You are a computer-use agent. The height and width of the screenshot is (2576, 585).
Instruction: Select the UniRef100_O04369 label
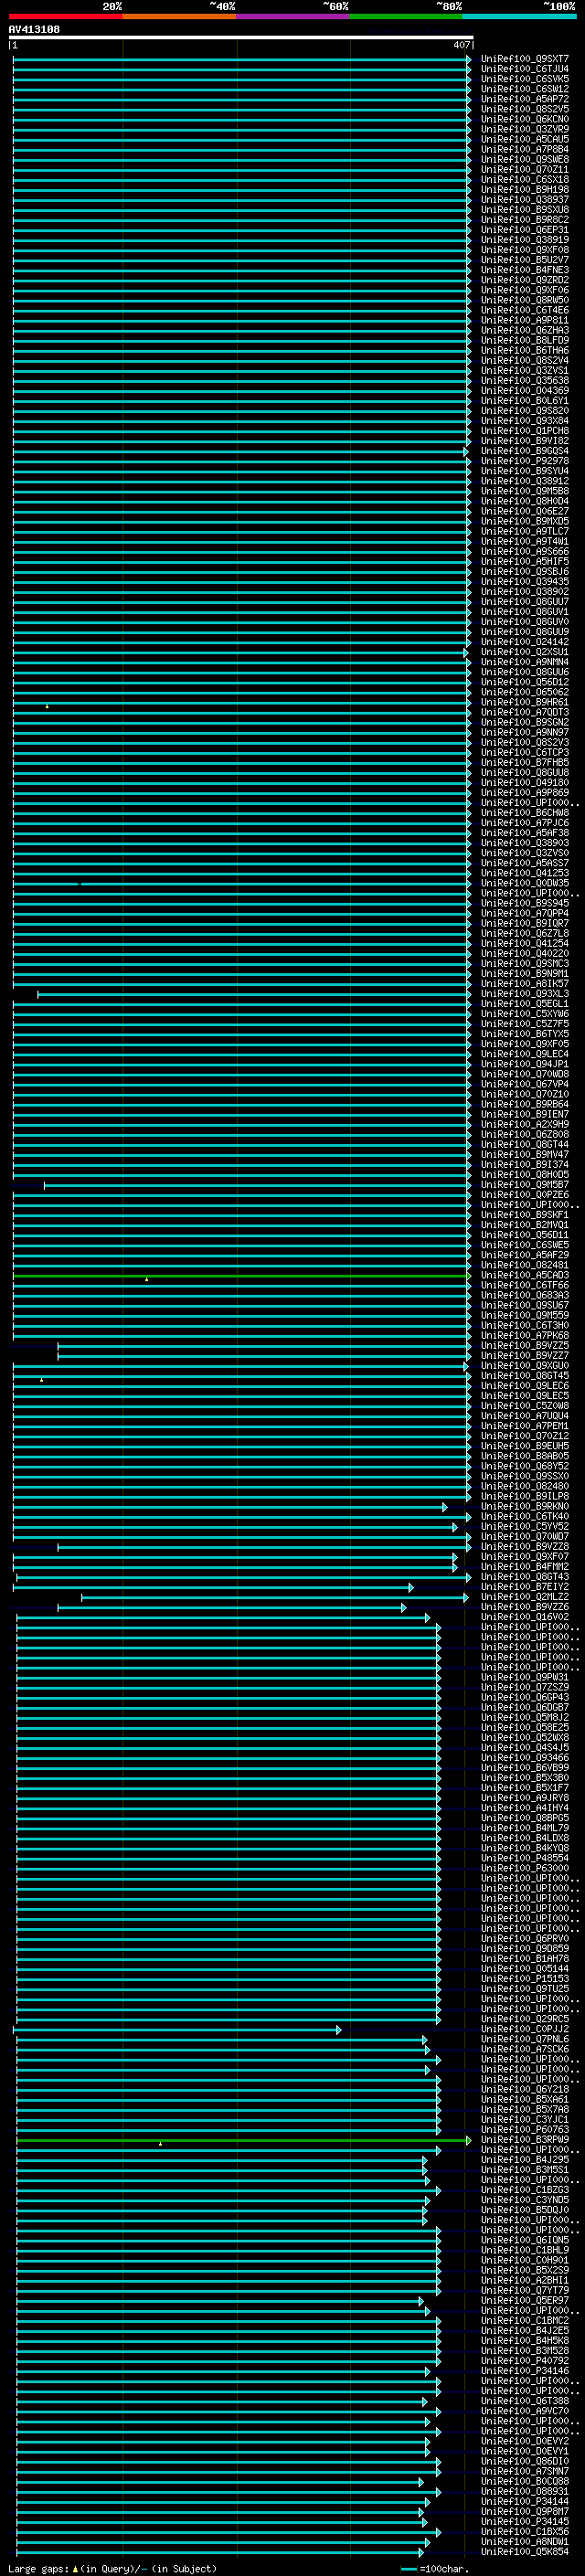525,391
